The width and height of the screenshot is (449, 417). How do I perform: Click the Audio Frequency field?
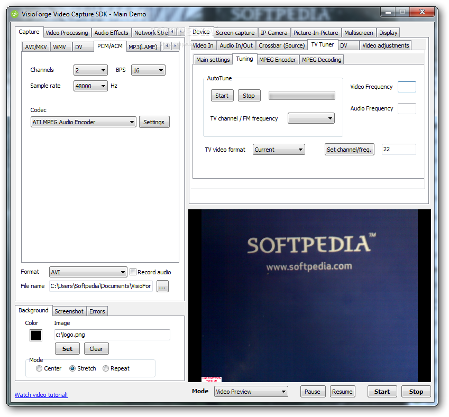407,108
